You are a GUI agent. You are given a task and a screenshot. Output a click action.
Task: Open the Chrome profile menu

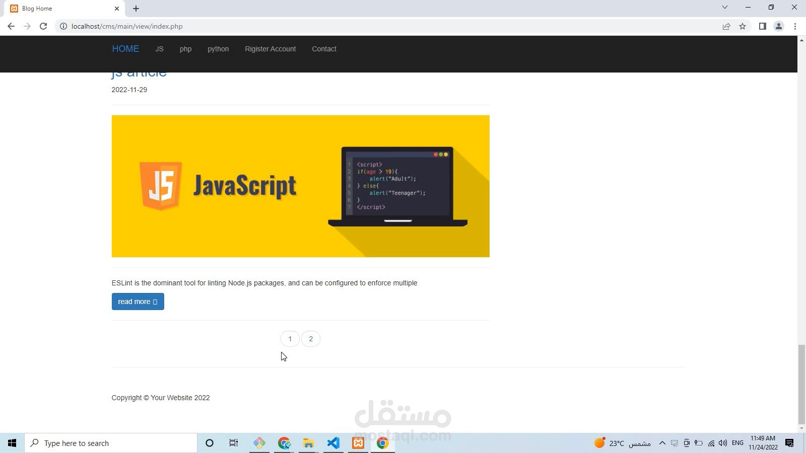click(779, 26)
